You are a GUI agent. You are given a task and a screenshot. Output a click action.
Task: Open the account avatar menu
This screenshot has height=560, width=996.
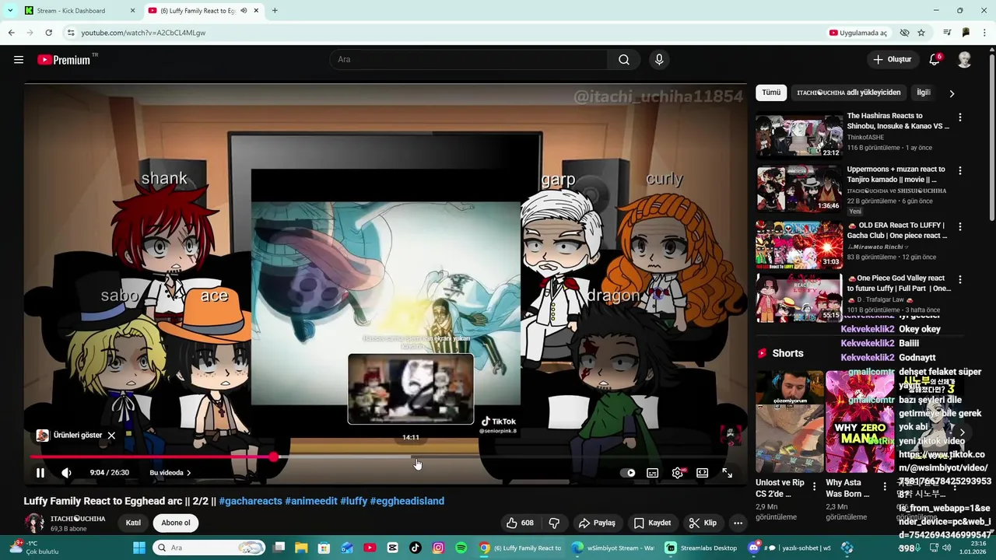[x=964, y=60]
